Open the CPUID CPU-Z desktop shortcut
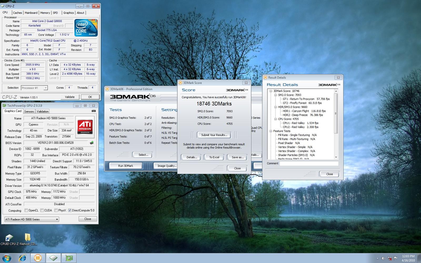 coord(9,239)
